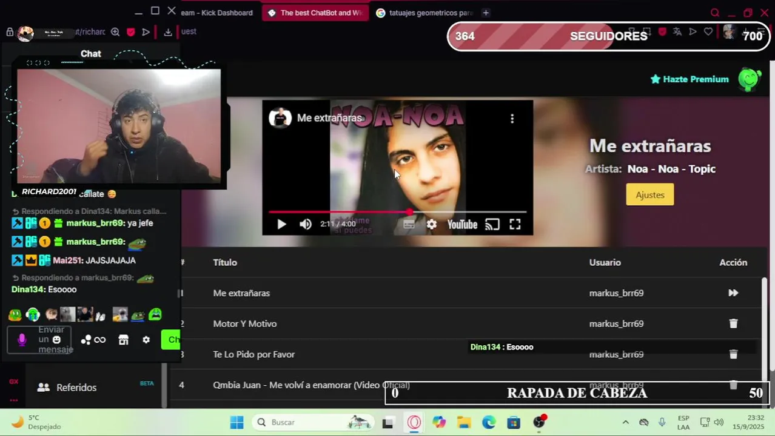Select Te Lo Pido por Favor title
This screenshot has height=436, width=775.
click(254, 354)
